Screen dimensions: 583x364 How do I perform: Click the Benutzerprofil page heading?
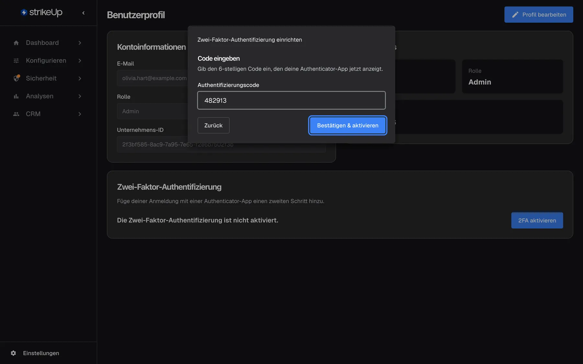pyautogui.click(x=136, y=15)
